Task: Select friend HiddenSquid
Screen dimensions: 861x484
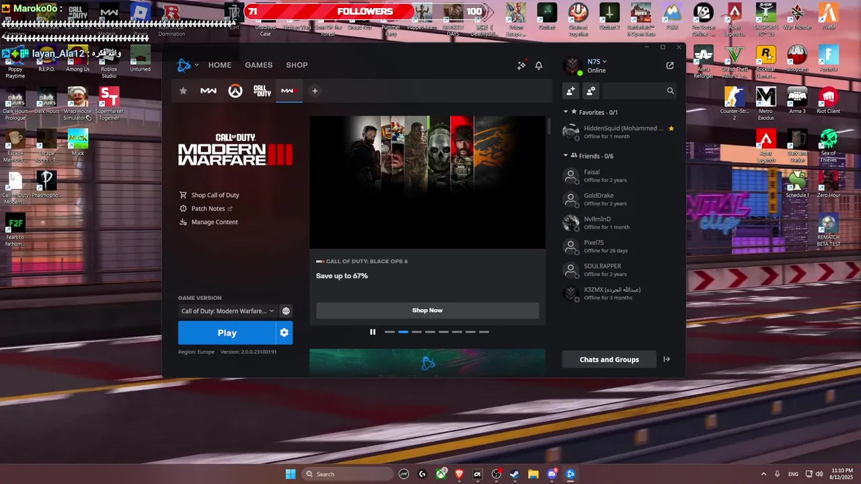Action: click(x=619, y=132)
